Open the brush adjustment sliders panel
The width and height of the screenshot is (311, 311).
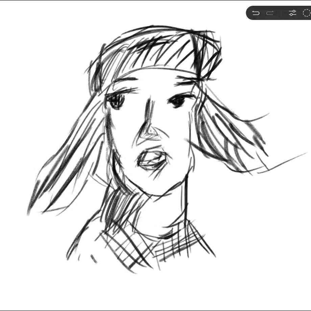pyautogui.click(x=292, y=13)
